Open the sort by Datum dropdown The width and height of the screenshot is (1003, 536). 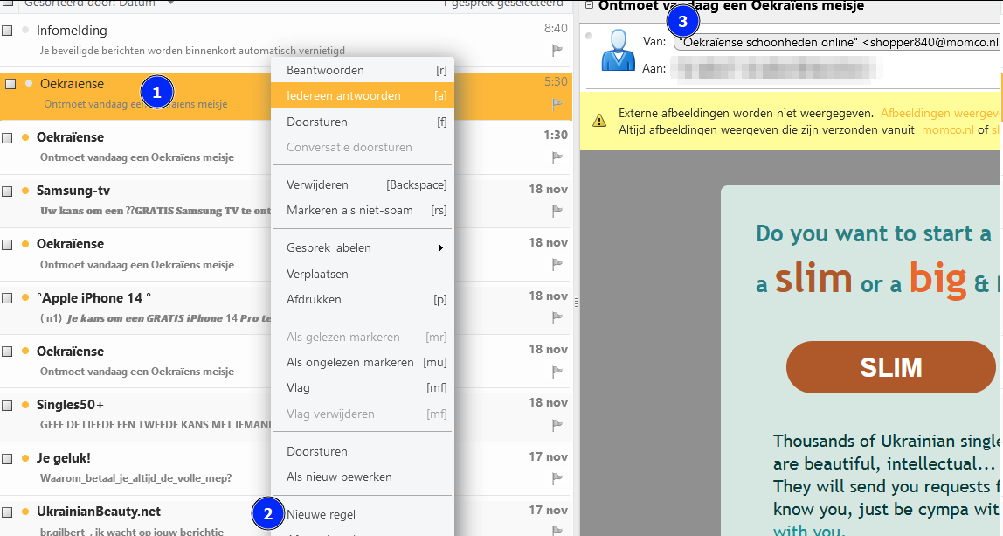coord(170,3)
